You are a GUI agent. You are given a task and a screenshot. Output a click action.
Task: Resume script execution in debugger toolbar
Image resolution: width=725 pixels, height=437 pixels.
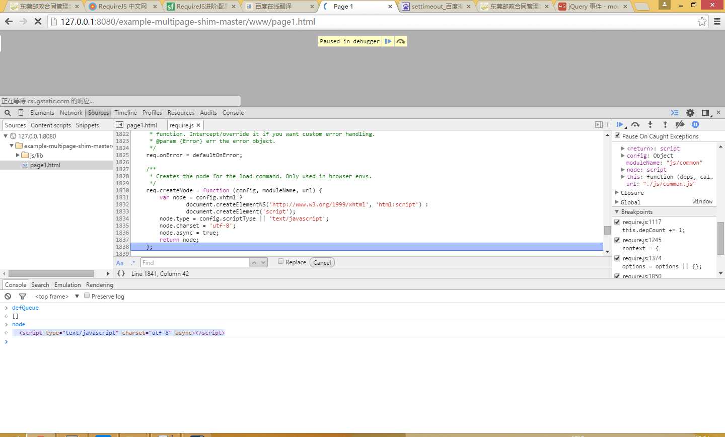(620, 124)
